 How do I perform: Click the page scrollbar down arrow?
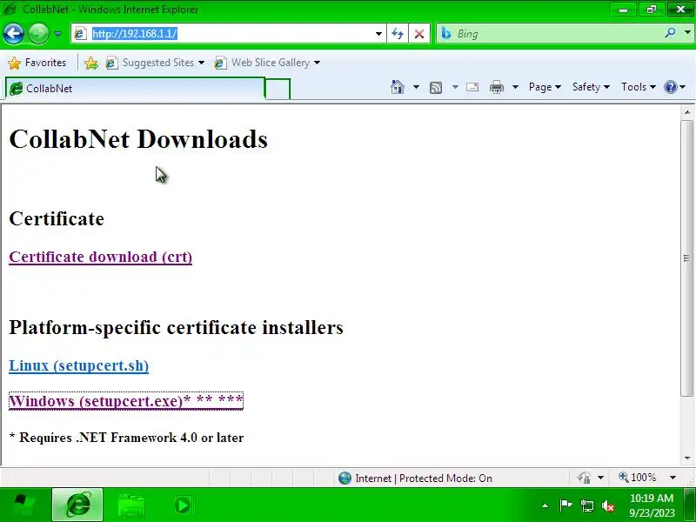coord(687,458)
